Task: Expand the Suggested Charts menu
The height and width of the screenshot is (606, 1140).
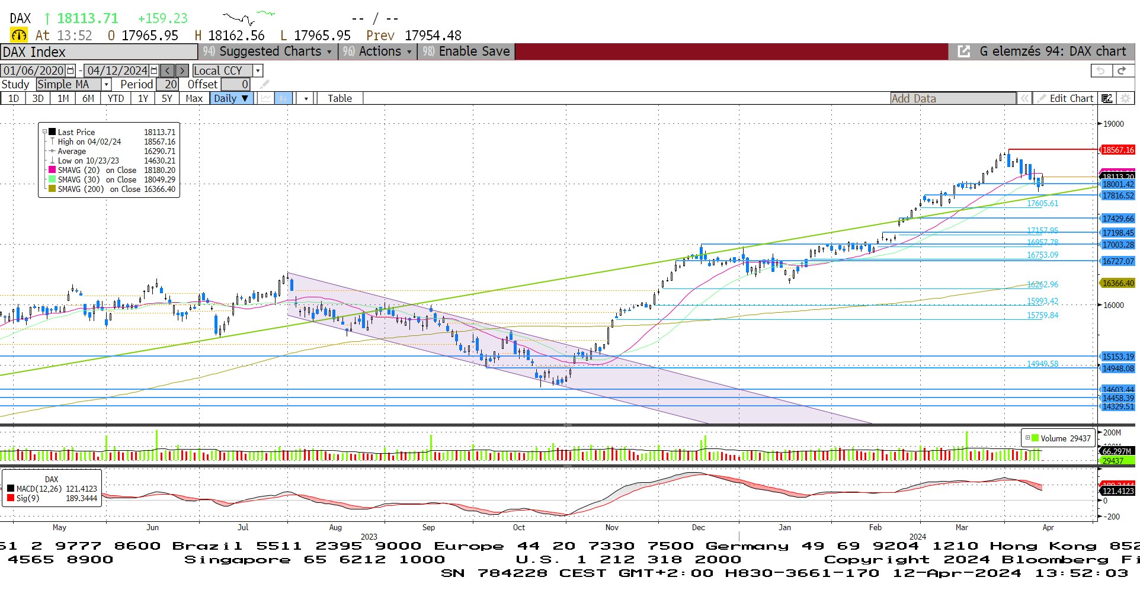Action: (x=267, y=52)
